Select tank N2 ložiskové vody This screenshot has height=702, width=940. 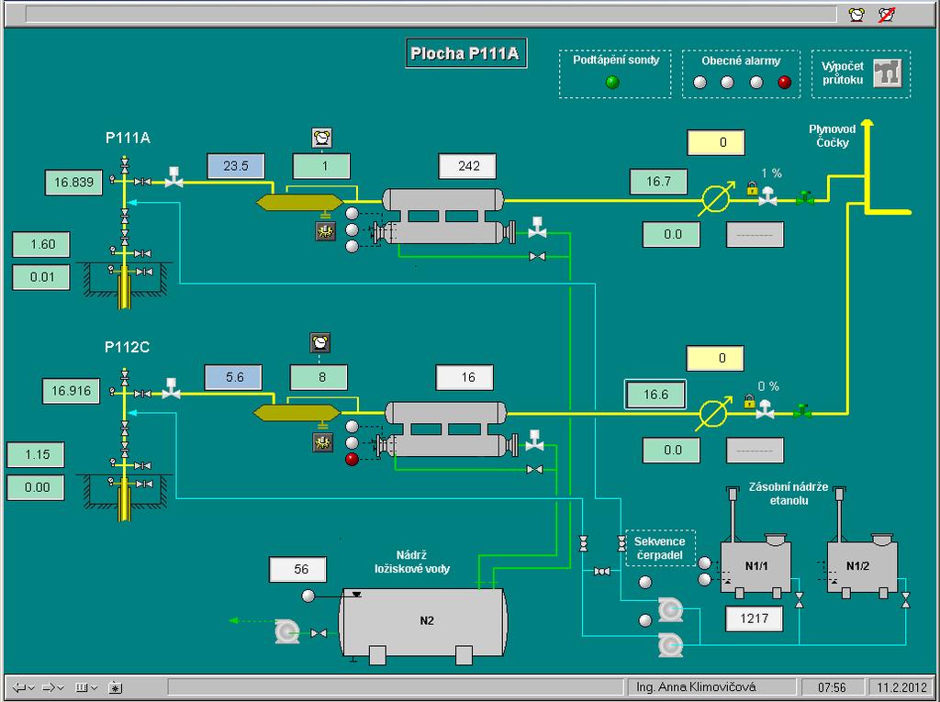tap(423, 622)
